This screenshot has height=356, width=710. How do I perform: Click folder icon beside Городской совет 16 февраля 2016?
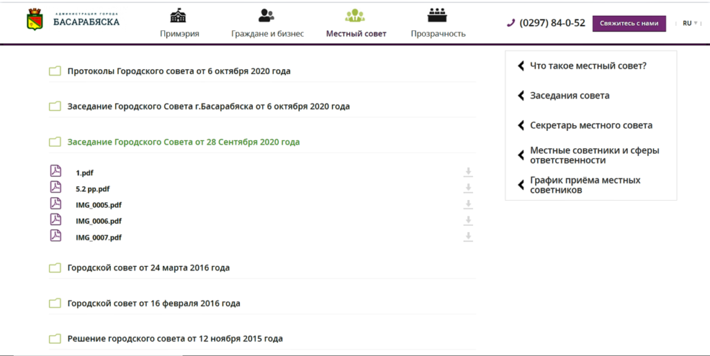coord(55,303)
